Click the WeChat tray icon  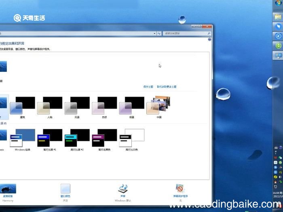280,157
